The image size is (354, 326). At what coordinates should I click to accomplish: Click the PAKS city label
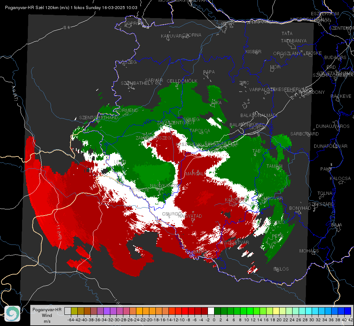[x=326, y=169]
